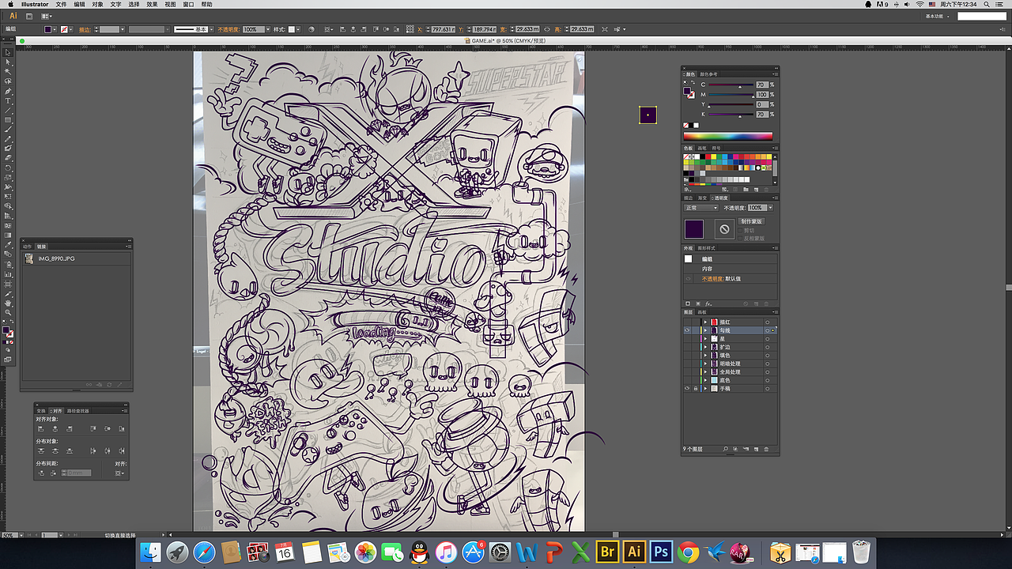
Task: Pick a color from the spectrum bar
Action: (x=728, y=137)
